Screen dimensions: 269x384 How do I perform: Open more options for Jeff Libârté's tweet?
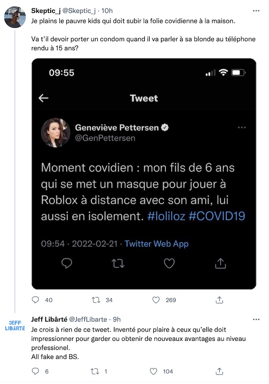tap(256, 319)
